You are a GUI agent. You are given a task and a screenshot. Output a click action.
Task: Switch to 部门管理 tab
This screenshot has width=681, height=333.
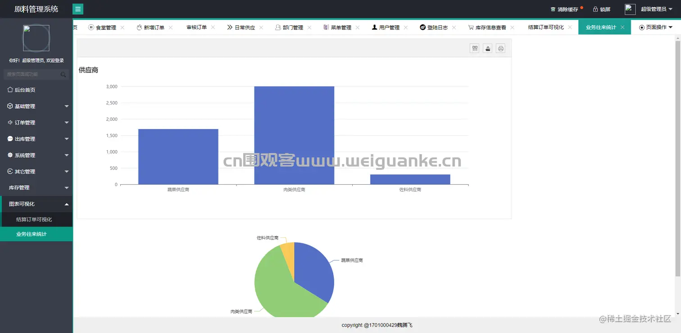tap(289, 27)
